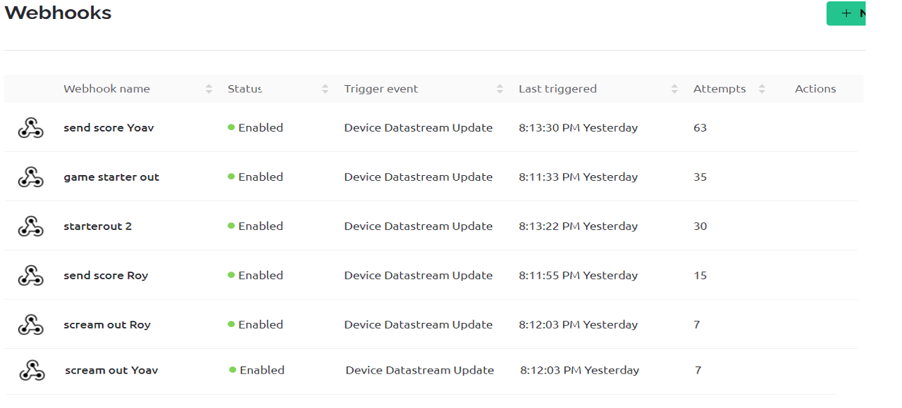This screenshot has height=408, width=902.
Task: Open the scream out Roy webhook
Action: click(x=107, y=325)
